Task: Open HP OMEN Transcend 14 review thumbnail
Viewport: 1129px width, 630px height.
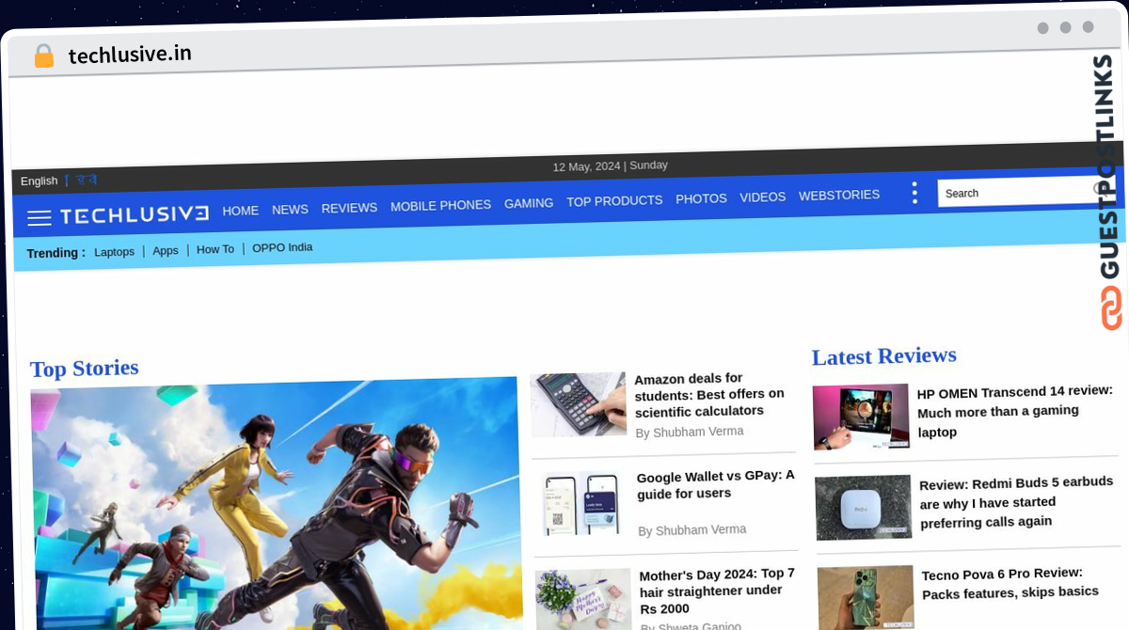Action: [861, 417]
